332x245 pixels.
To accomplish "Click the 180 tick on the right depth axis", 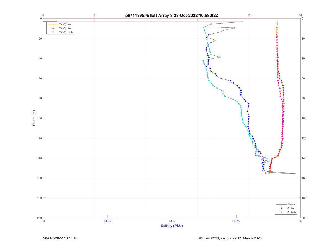I will coord(304,198).
